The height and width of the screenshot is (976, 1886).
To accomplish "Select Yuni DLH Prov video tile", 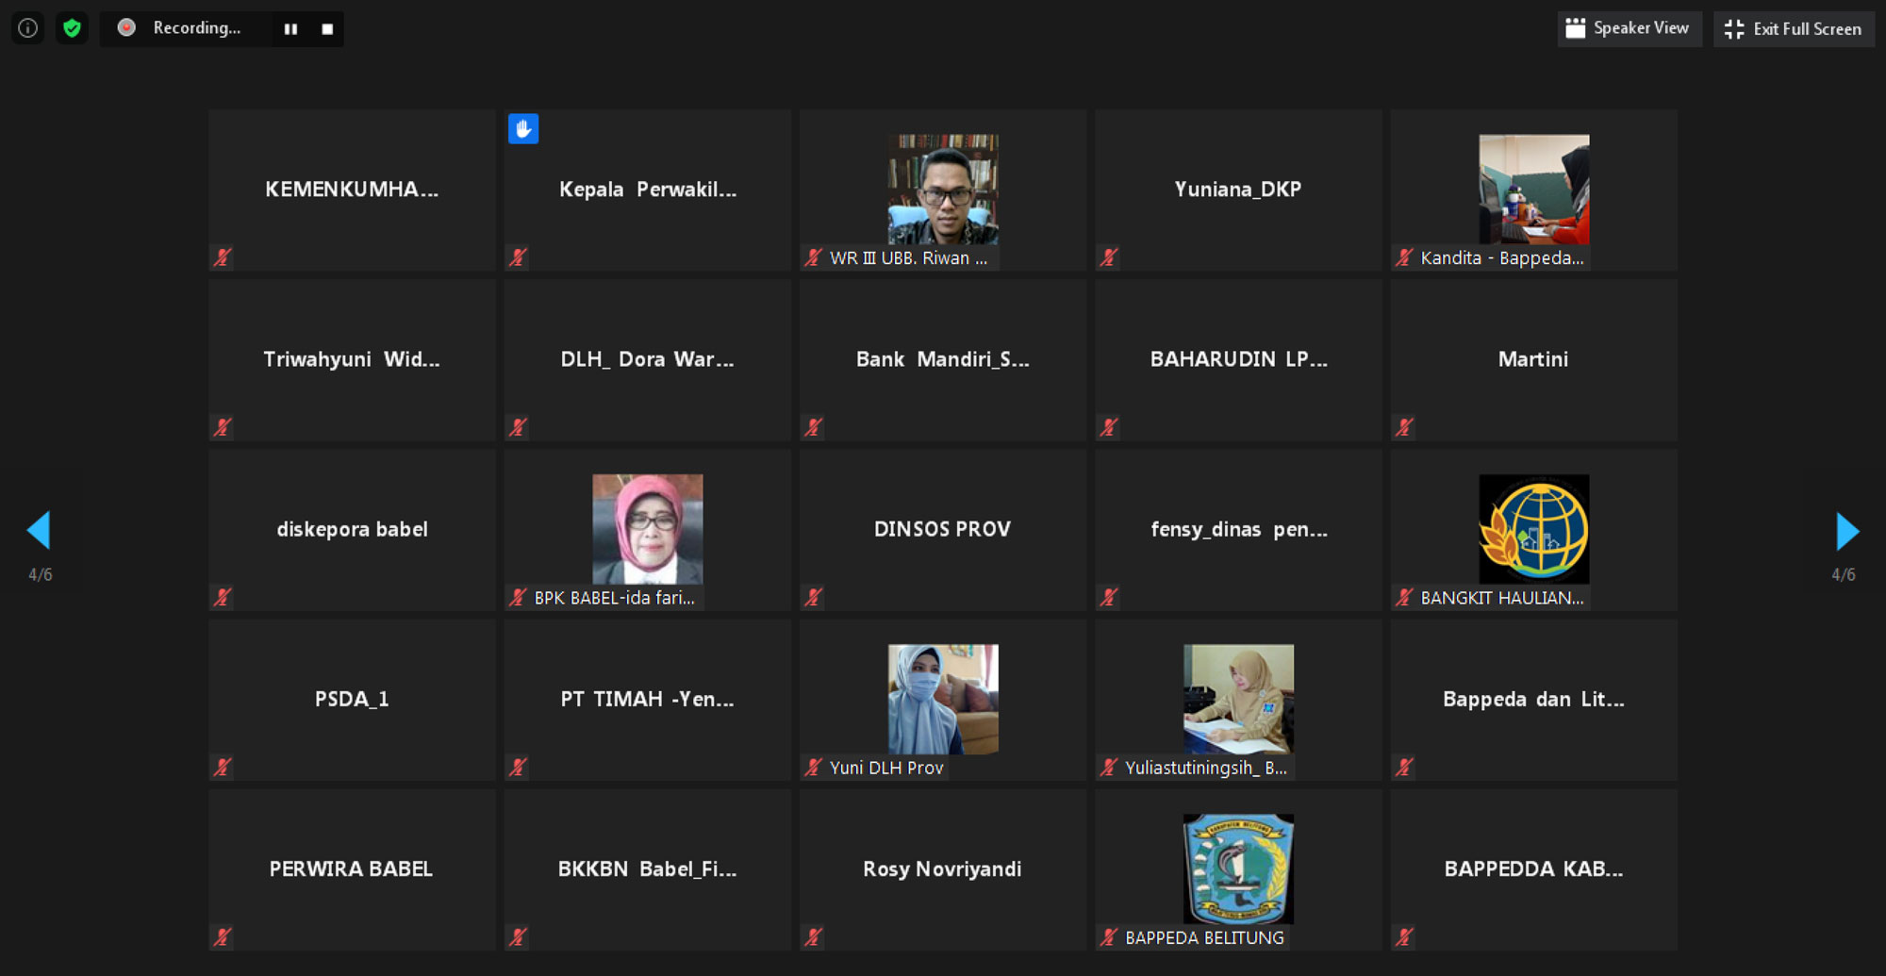I will pyautogui.click(x=942, y=699).
